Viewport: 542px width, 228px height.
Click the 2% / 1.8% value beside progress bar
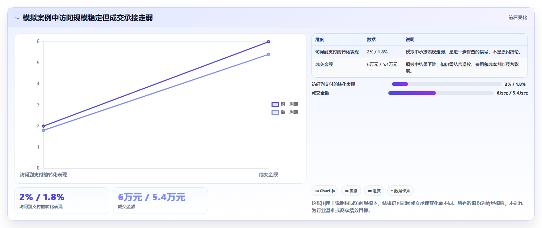(515, 84)
